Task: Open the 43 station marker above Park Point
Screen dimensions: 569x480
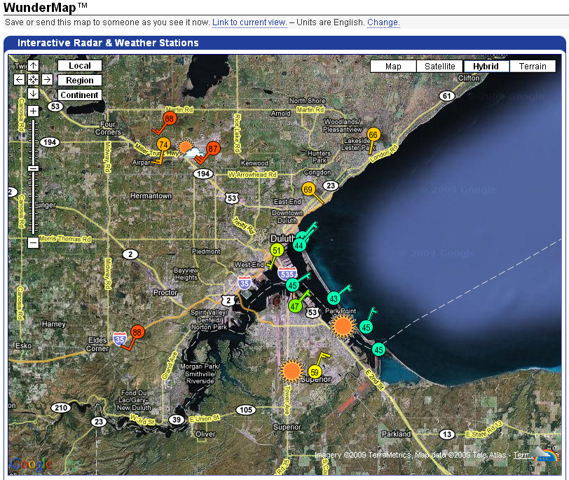Action: click(334, 299)
